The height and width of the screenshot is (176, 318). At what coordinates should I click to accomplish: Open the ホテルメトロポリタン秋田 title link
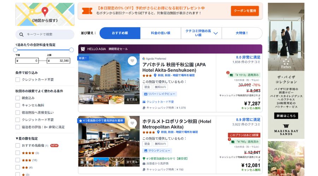[x=177, y=124]
